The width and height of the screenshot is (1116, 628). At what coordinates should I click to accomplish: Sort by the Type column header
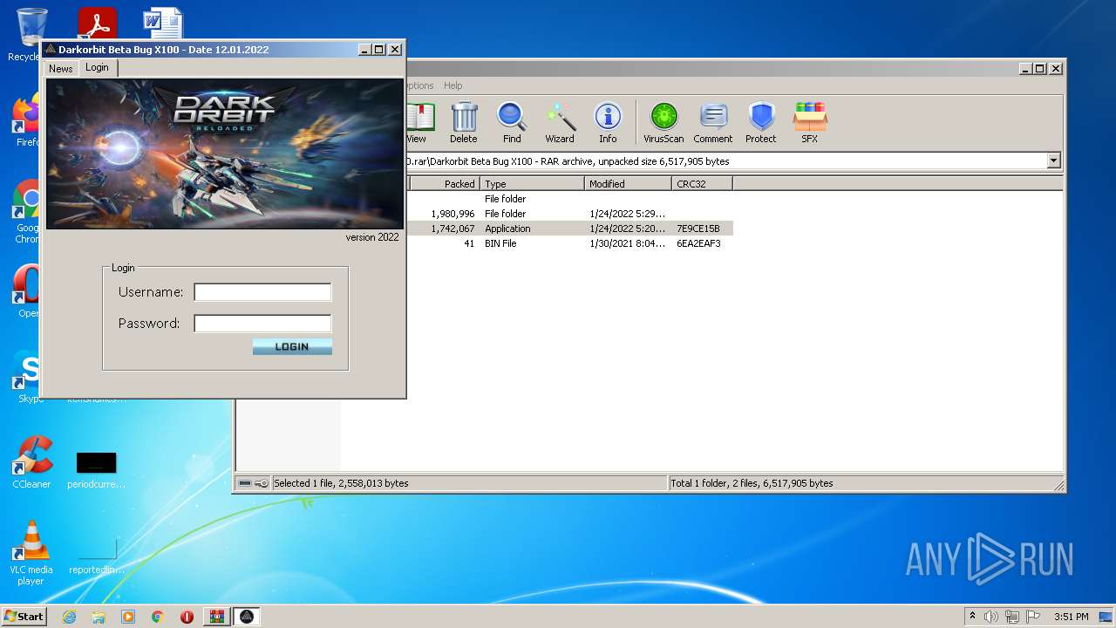(x=532, y=183)
